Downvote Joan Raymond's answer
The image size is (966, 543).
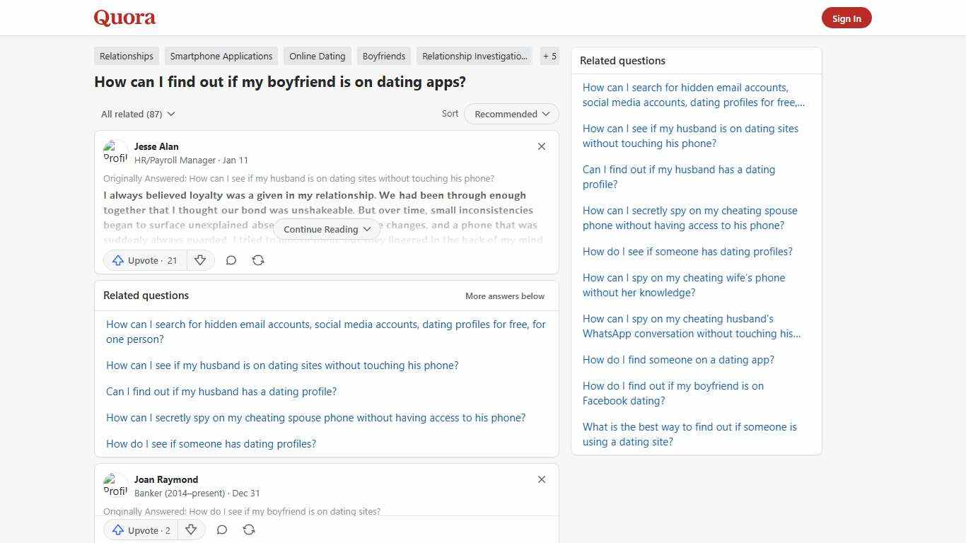[191, 530]
